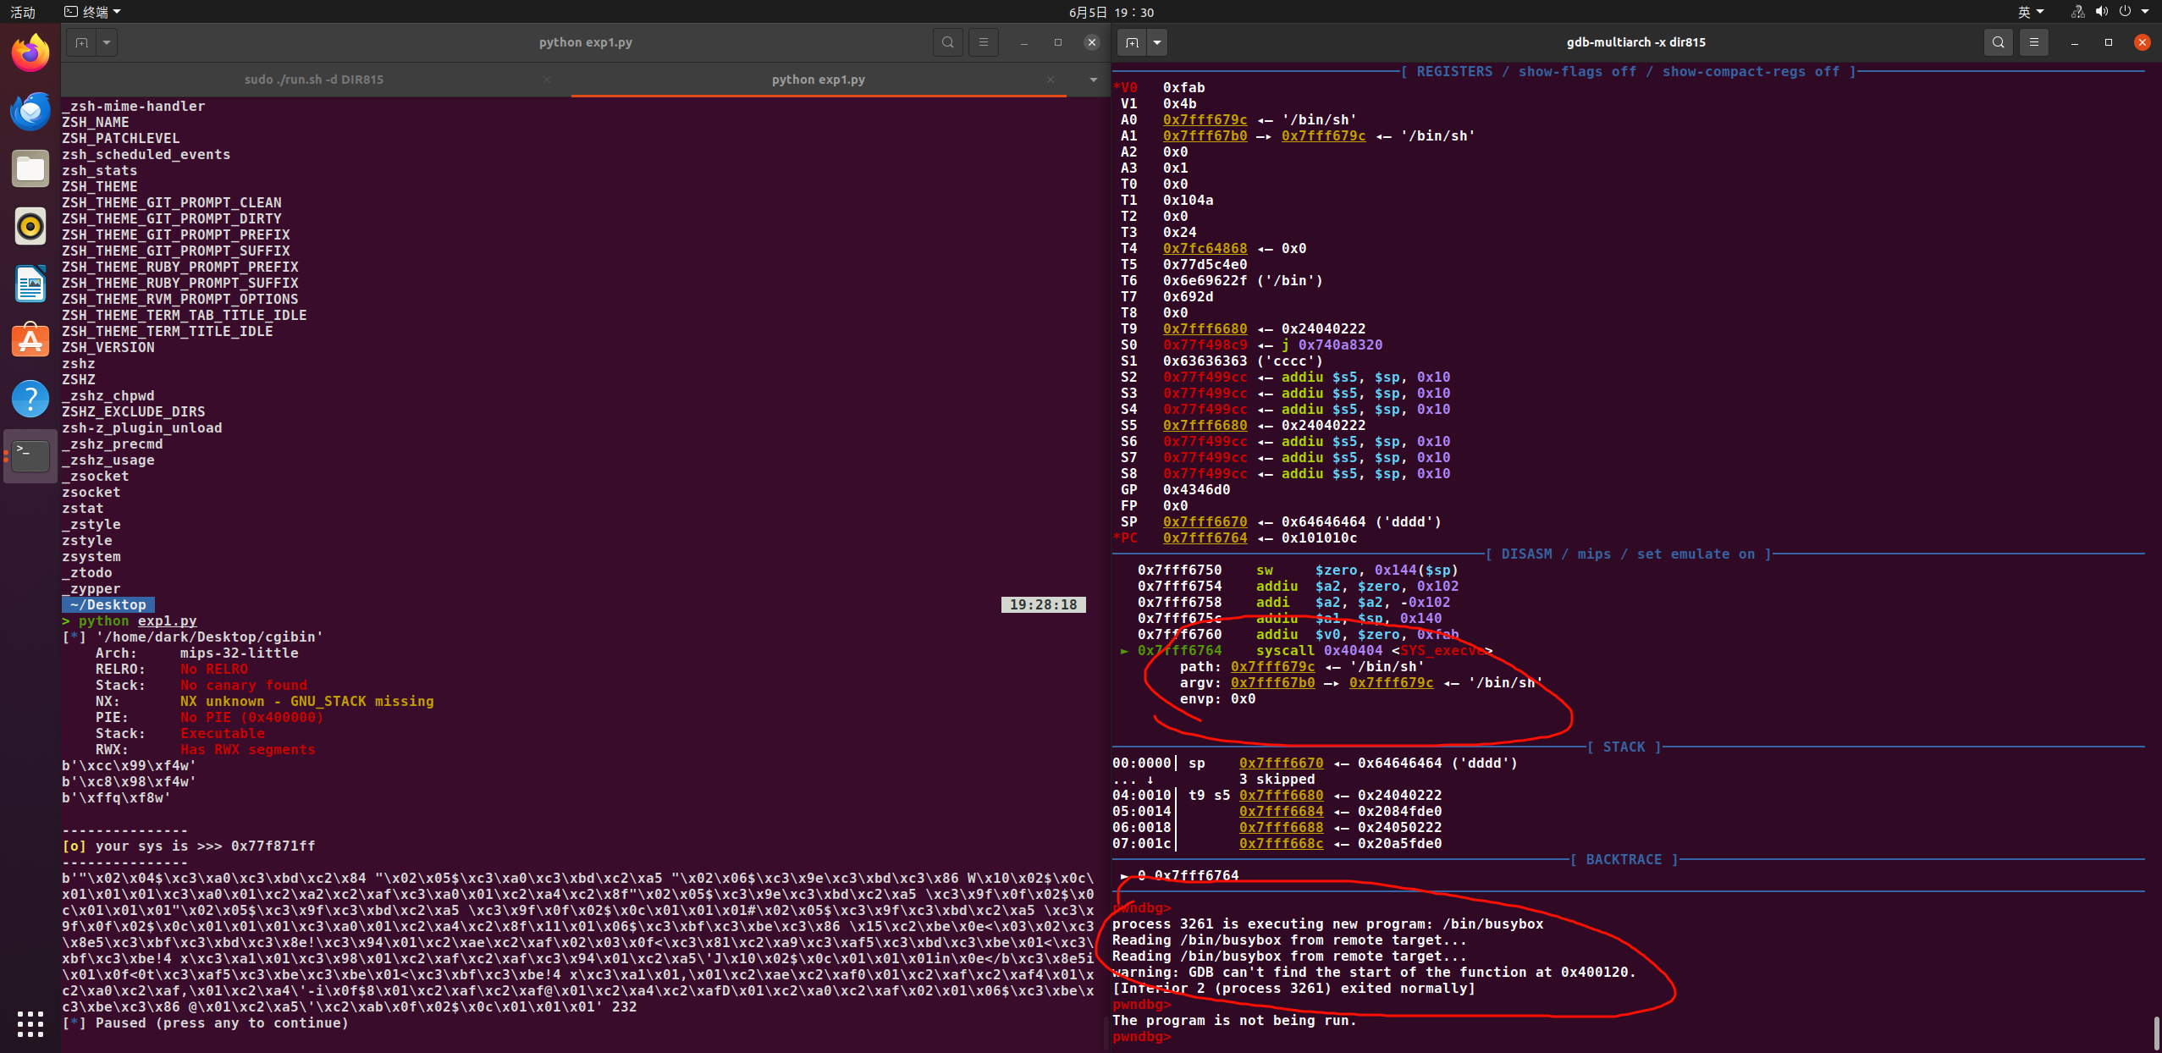This screenshot has width=2162, height=1053.
Task: Switch to sudo ./run.sh -d DIR815 tab
Action: click(x=314, y=80)
